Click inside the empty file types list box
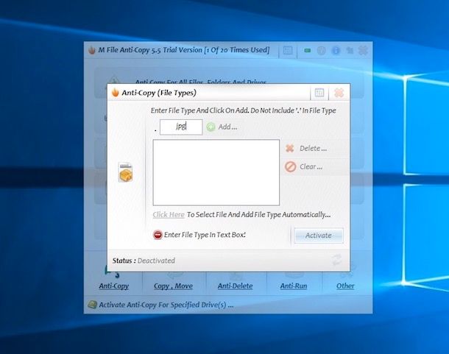This screenshot has height=354, width=449. [216, 172]
